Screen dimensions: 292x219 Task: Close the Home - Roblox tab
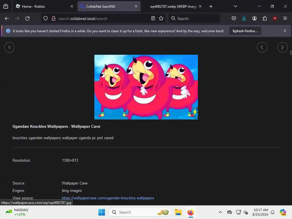point(72,6)
